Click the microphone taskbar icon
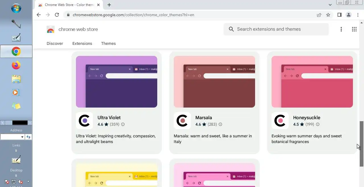 (x=16, y=24)
